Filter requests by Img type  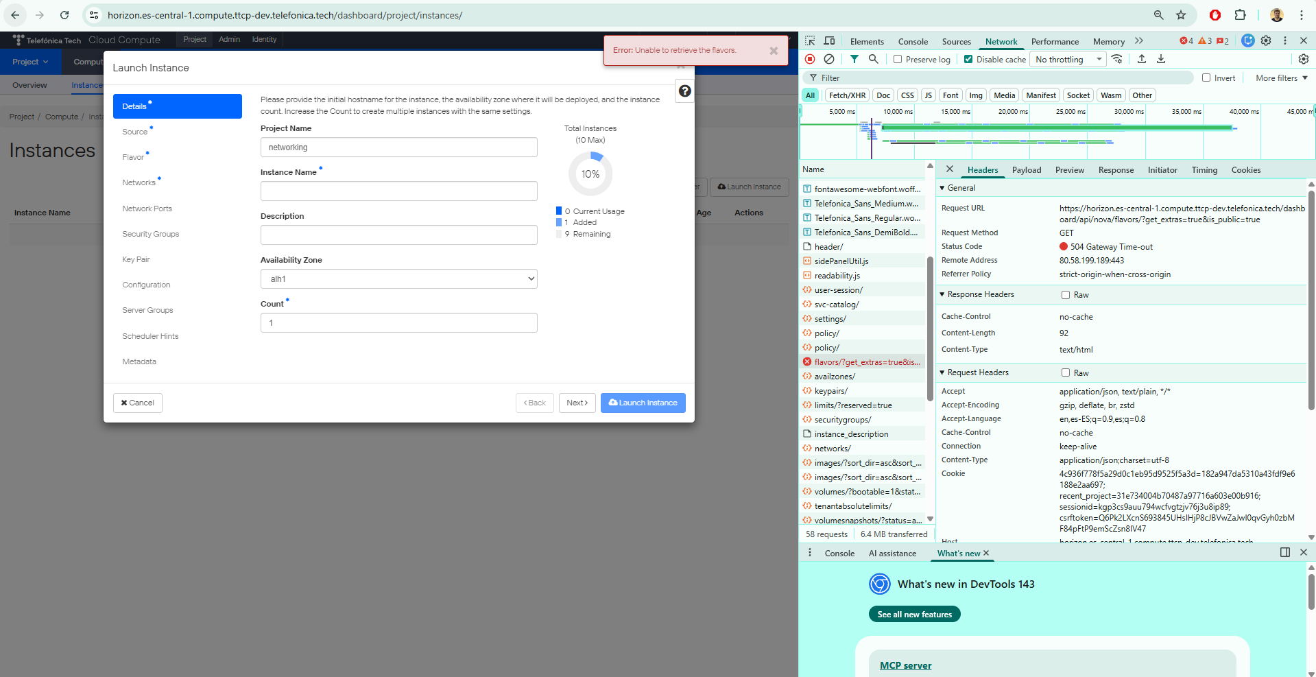click(x=976, y=95)
